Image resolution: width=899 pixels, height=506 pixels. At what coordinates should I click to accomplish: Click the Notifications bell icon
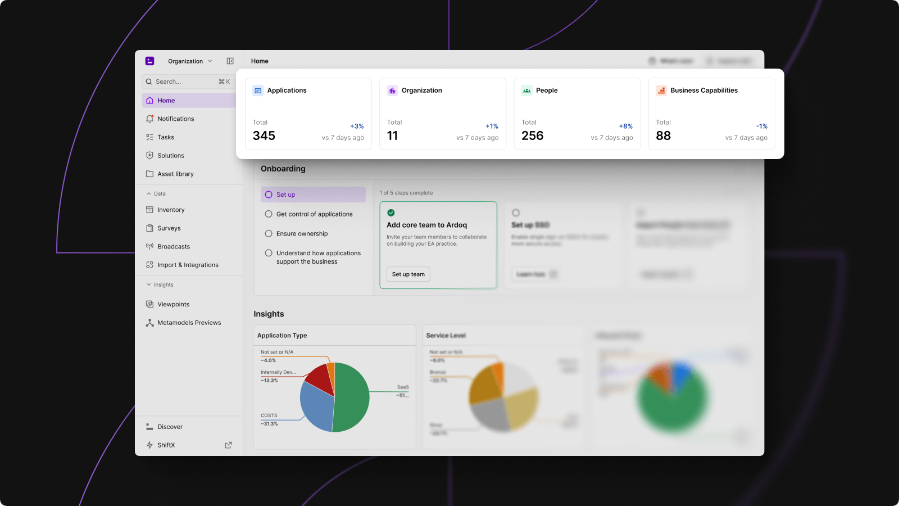click(149, 119)
